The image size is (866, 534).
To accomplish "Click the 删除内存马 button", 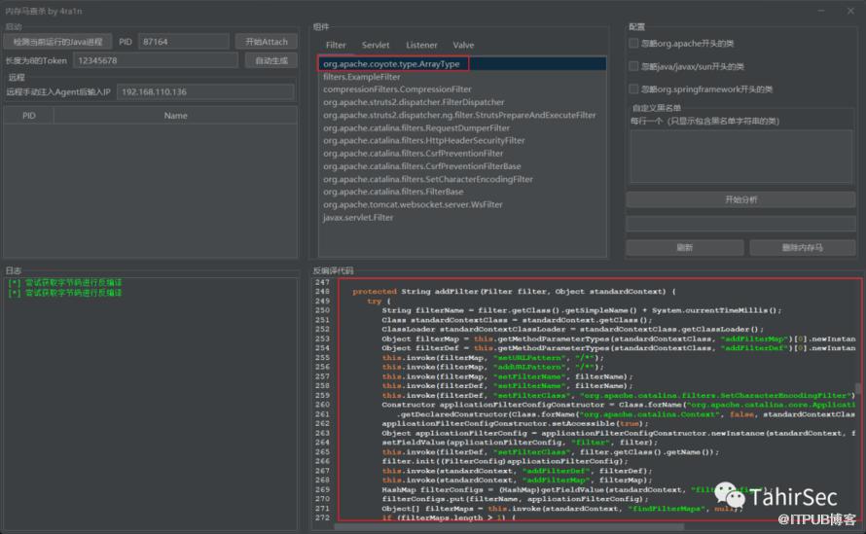I will point(802,248).
